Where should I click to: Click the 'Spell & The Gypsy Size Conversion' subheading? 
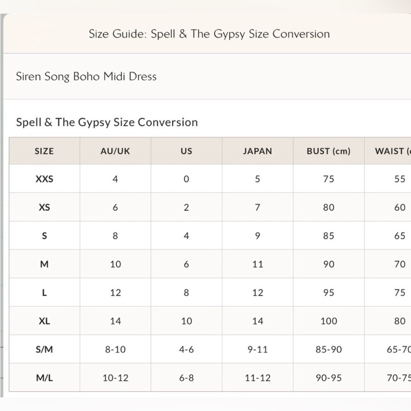click(107, 122)
